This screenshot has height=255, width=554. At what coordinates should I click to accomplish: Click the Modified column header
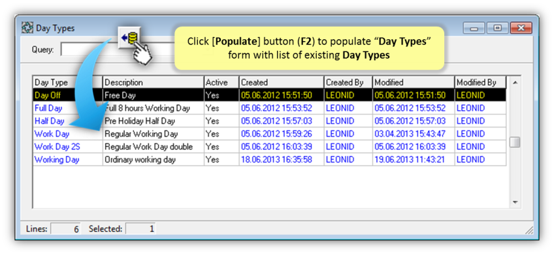click(x=414, y=82)
